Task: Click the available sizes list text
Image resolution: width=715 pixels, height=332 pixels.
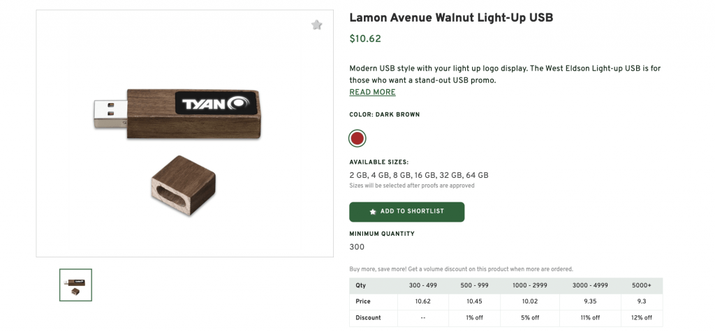Action: pos(418,175)
